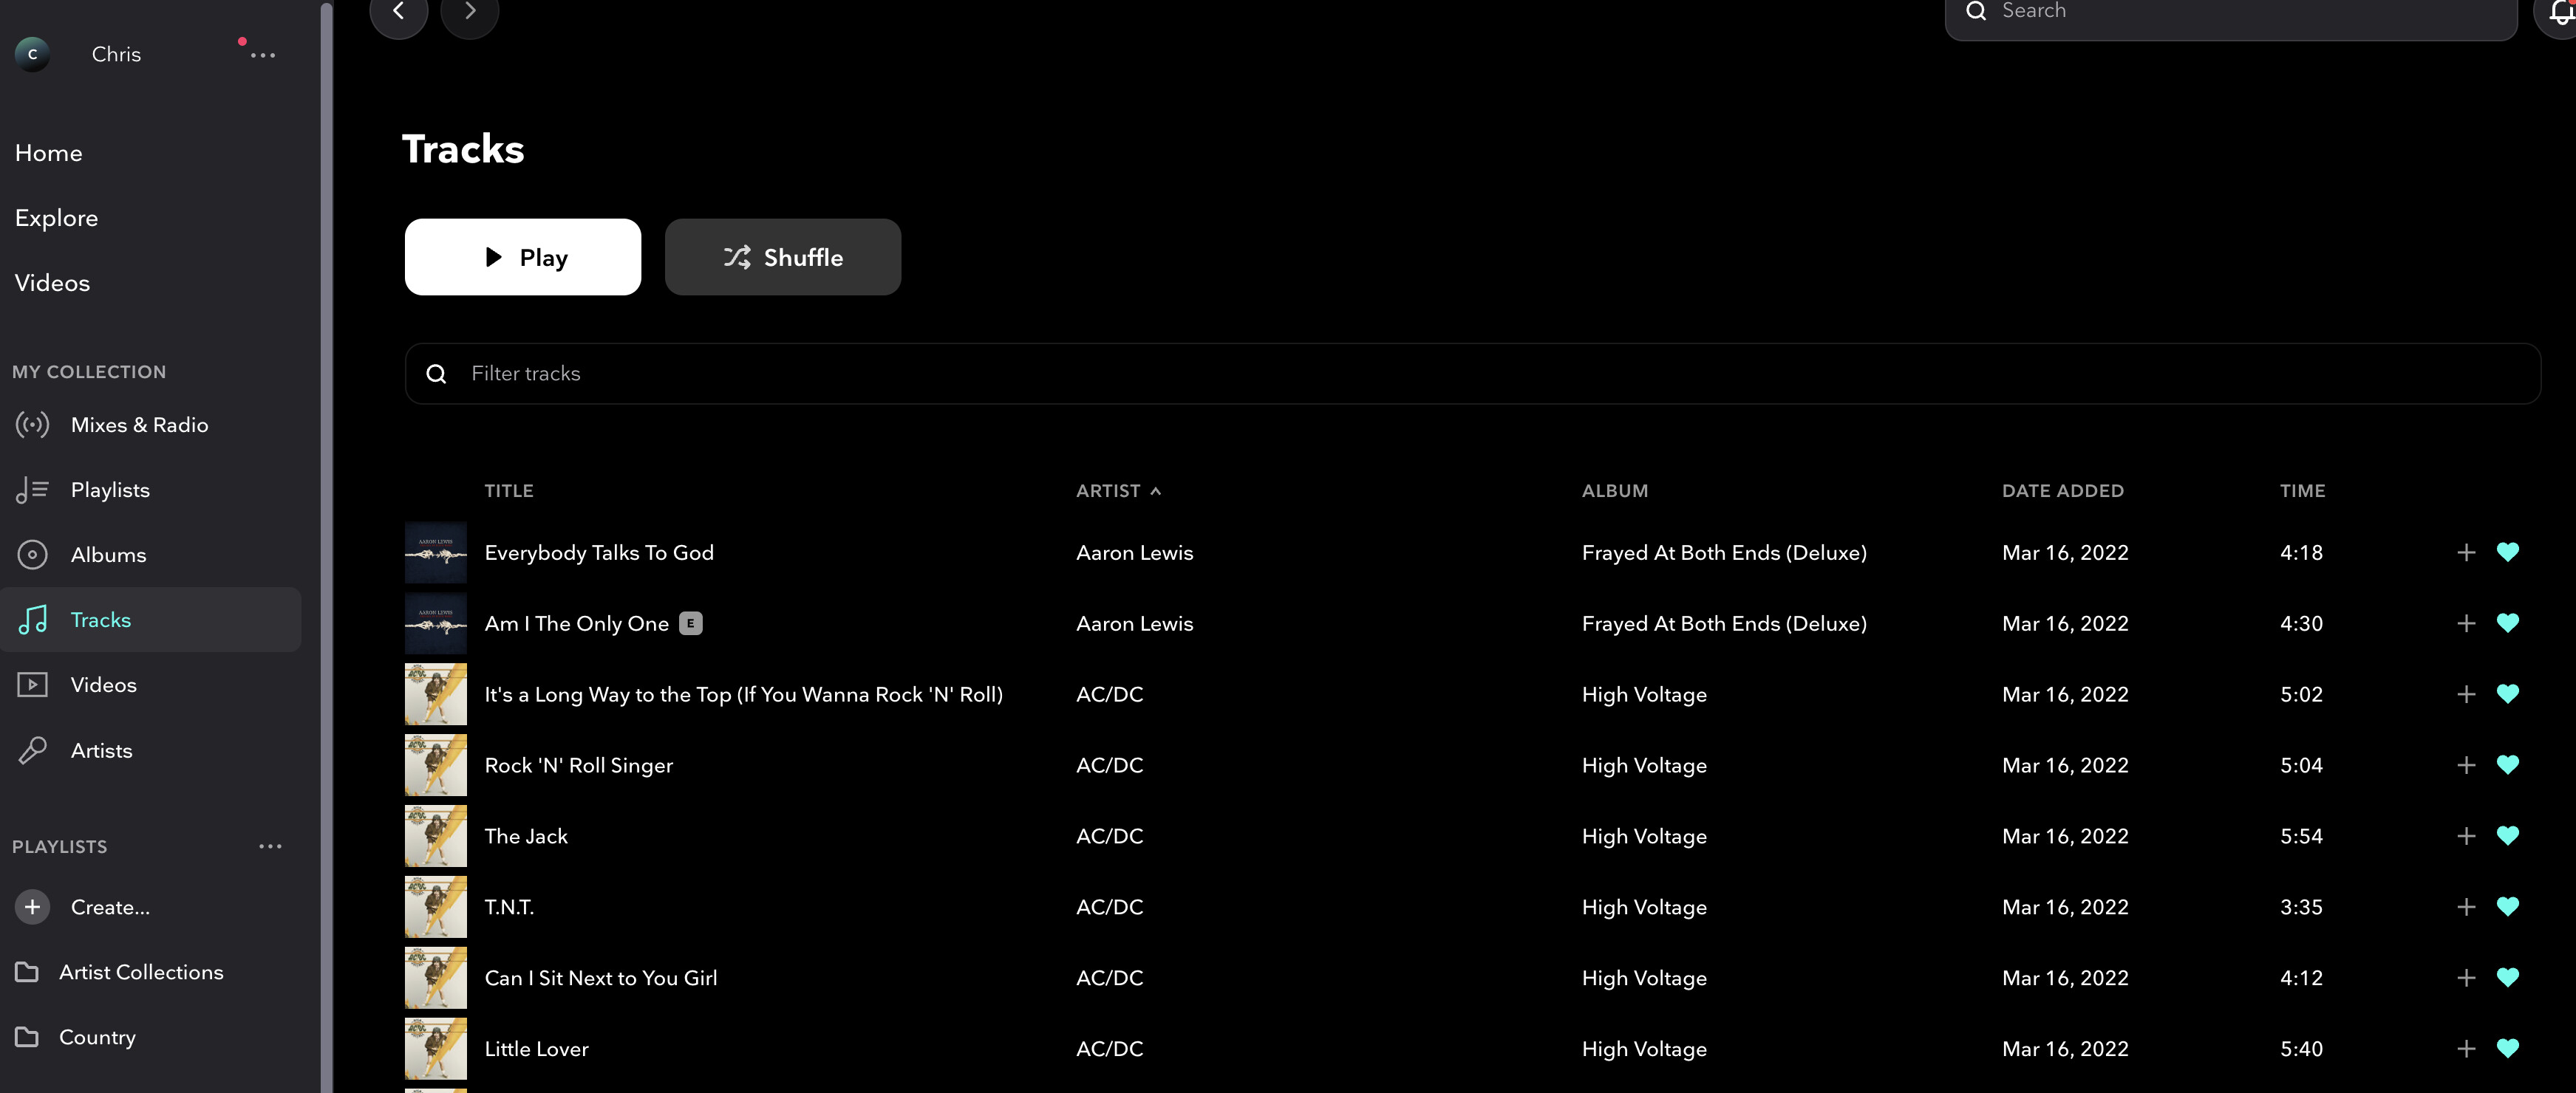Viewport: 2576px width, 1093px height.
Task: Open top-level Videos page
Action: (x=52, y=283)
